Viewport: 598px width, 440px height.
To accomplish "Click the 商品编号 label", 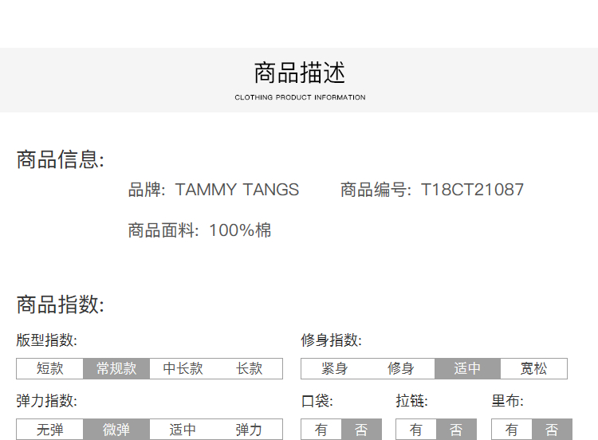I will (x=376, y=190).
